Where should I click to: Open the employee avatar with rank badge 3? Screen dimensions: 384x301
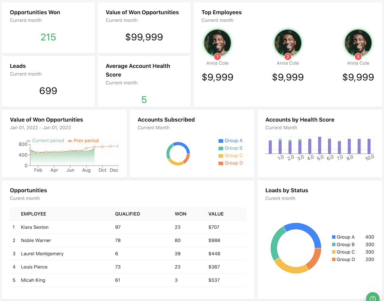358,43
